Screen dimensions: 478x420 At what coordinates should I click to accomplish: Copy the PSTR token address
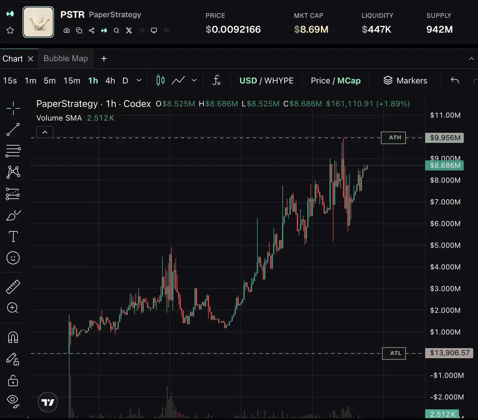79,30
